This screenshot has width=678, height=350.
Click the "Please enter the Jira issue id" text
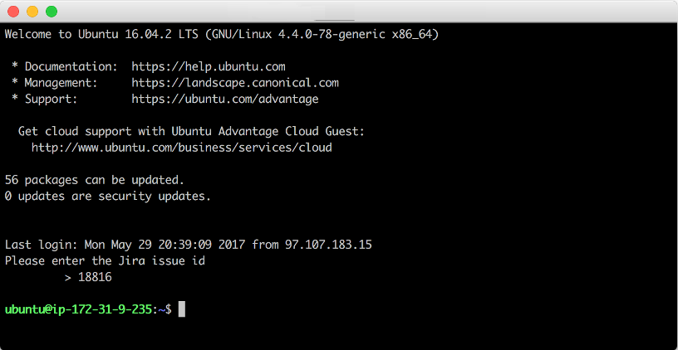coord(105,261)
